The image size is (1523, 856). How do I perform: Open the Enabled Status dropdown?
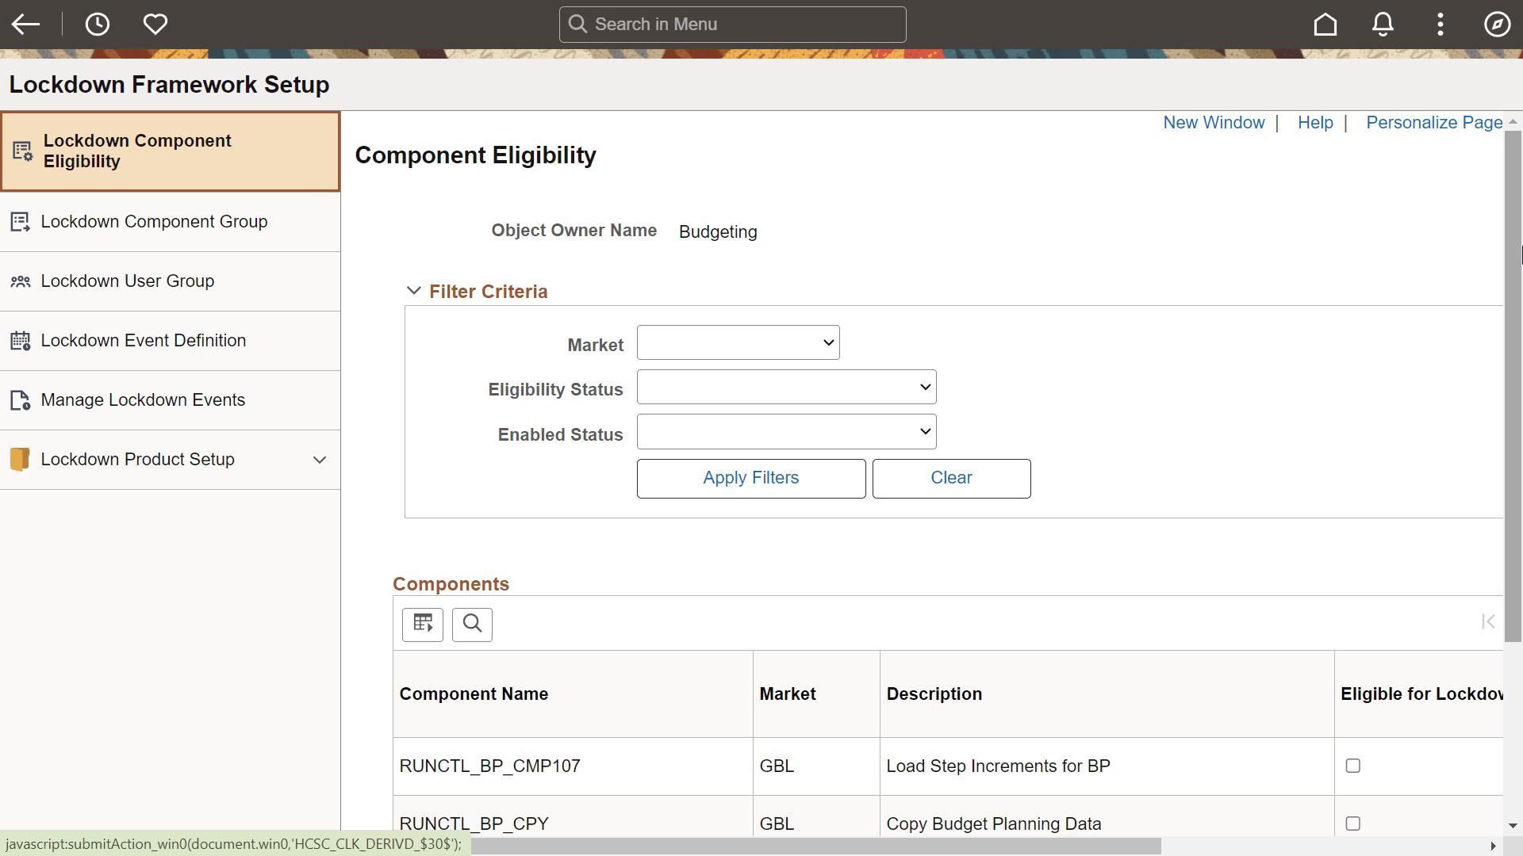[786, 431]
